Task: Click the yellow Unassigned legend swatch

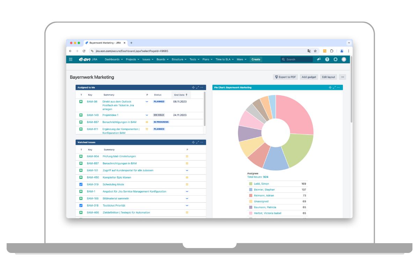Action: [250, 202]
